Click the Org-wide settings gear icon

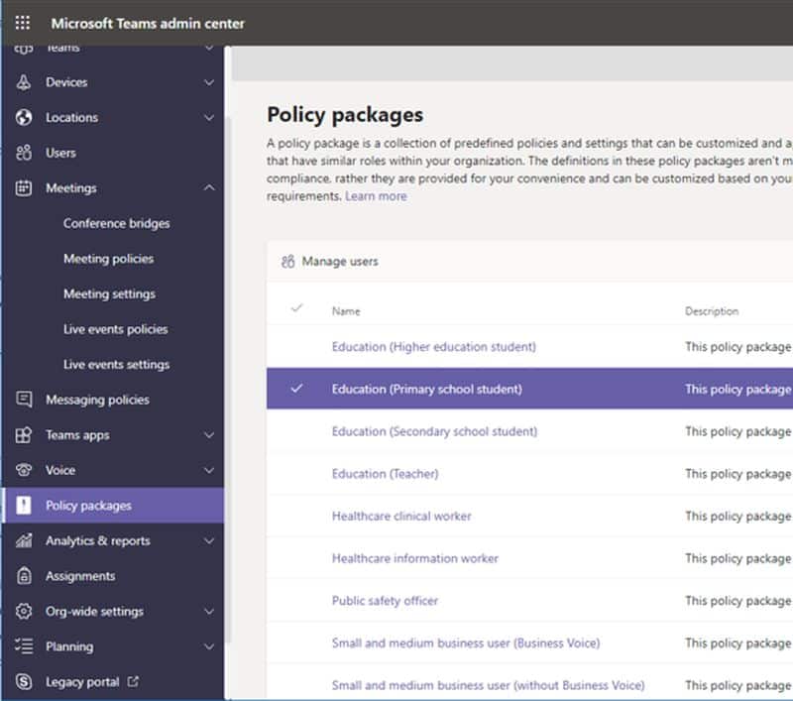click(23, 611)
